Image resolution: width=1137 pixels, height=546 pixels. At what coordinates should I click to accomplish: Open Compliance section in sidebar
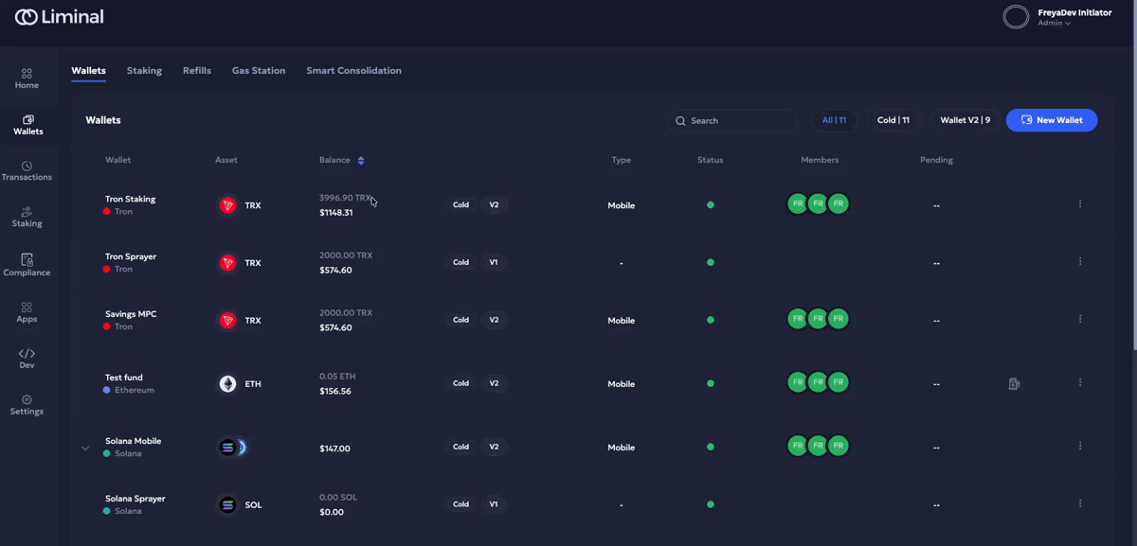tap(27, 265)
